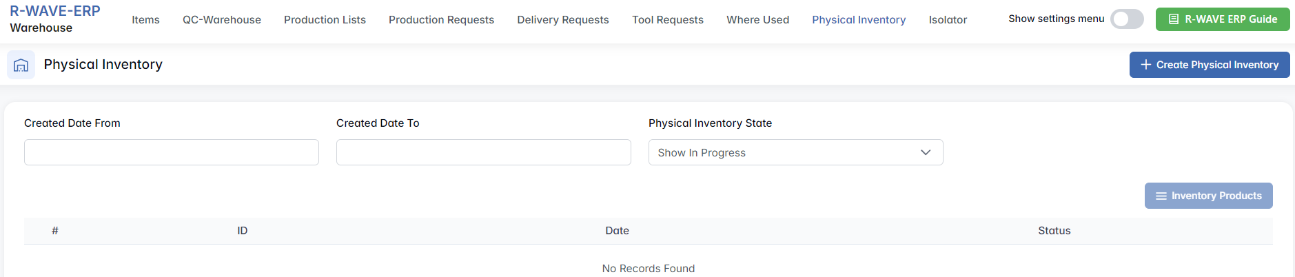The image size is (1295, 277).
Task: Click the chevron arrow on Show In Progress
Action: [x=926, y=152]
